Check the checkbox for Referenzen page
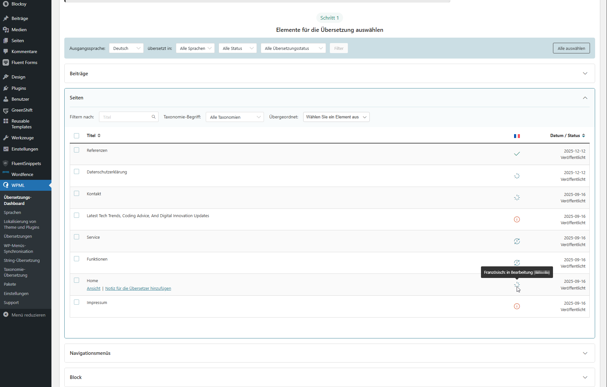 77,150
